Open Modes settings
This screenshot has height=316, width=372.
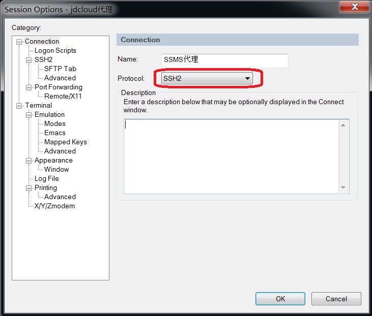(x=55, y=123)
